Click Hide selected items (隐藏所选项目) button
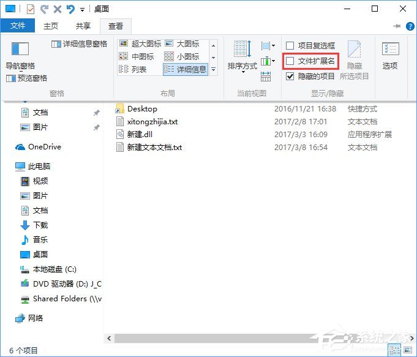Screen dimensions: 417x357 [355, 60]
